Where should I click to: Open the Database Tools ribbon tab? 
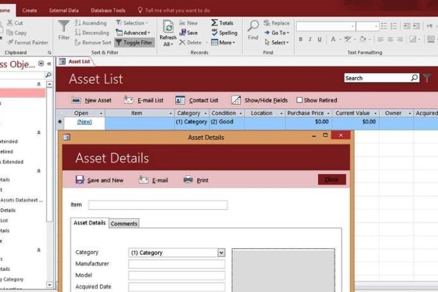pyautogui.click(x=108, y=11)
